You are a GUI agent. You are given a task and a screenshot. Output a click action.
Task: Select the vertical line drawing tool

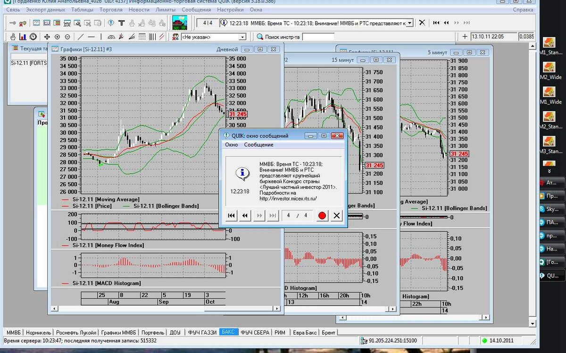point(101,37)
